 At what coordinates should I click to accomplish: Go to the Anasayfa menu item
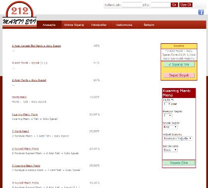pos(49,25)
